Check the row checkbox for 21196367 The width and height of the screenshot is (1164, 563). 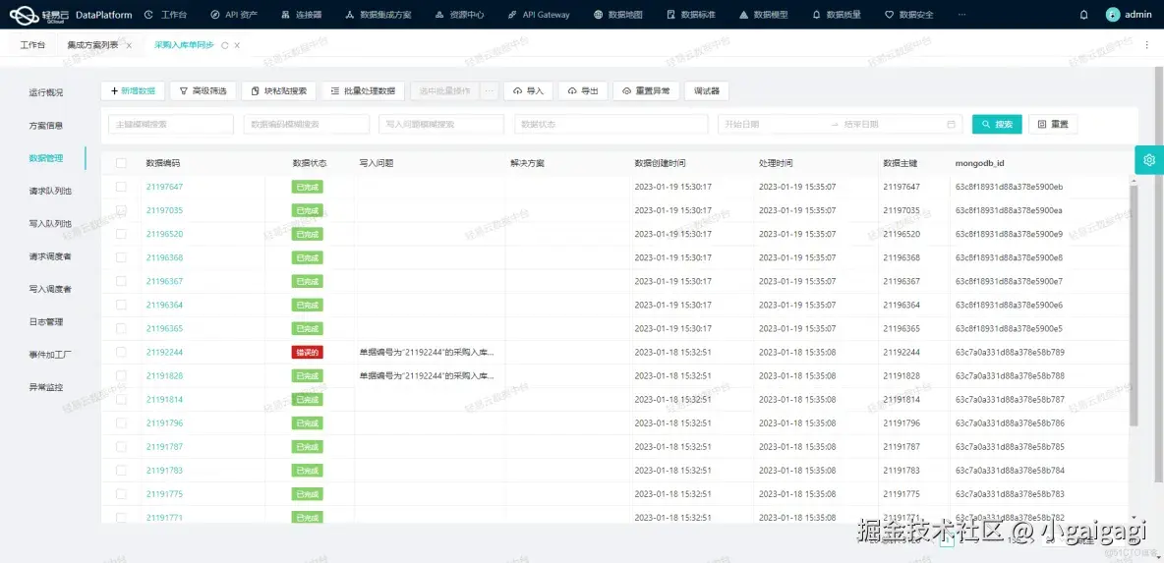point(121,281)
